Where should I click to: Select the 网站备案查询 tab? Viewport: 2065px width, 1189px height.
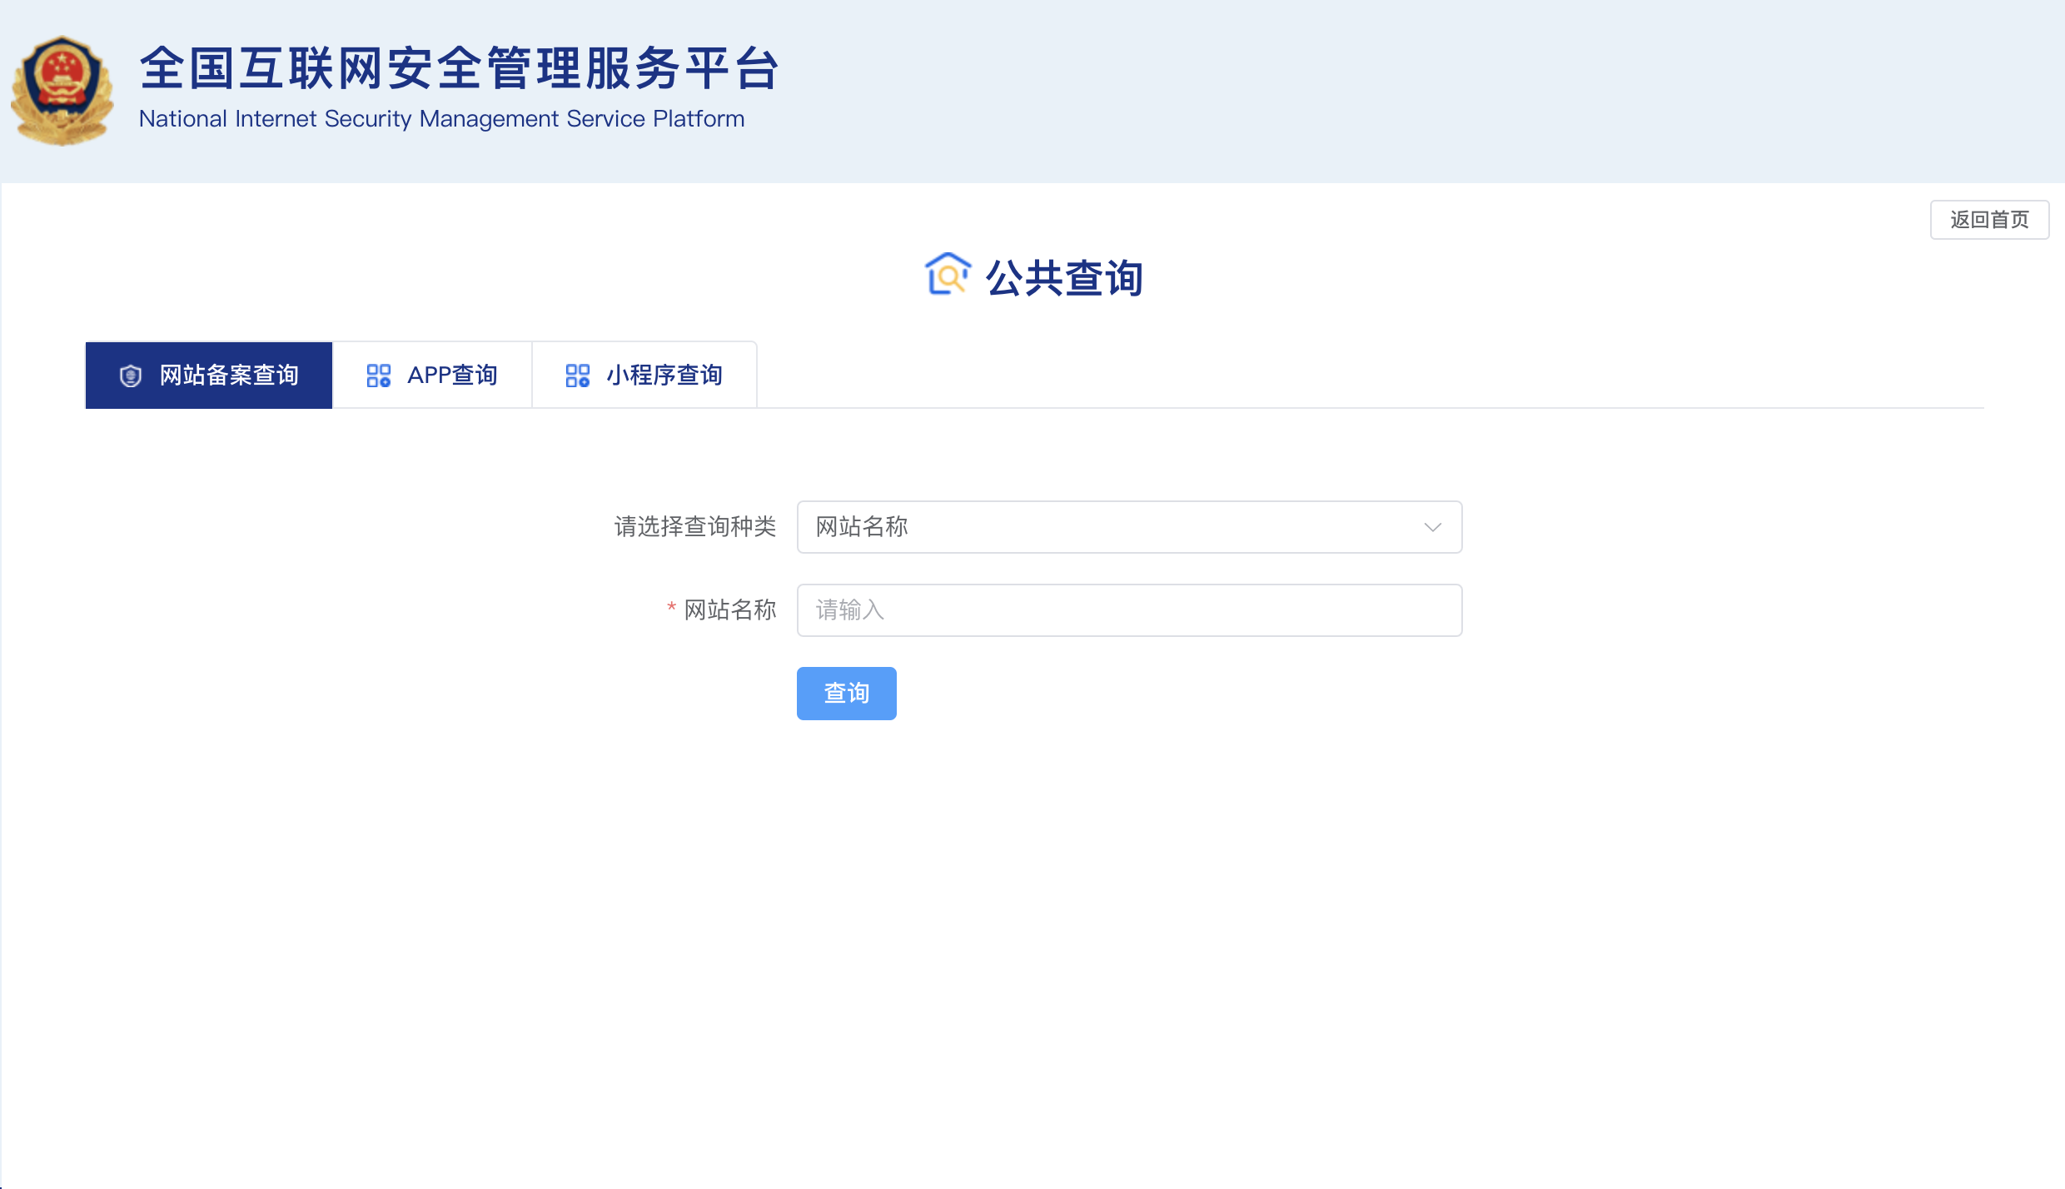208,375
